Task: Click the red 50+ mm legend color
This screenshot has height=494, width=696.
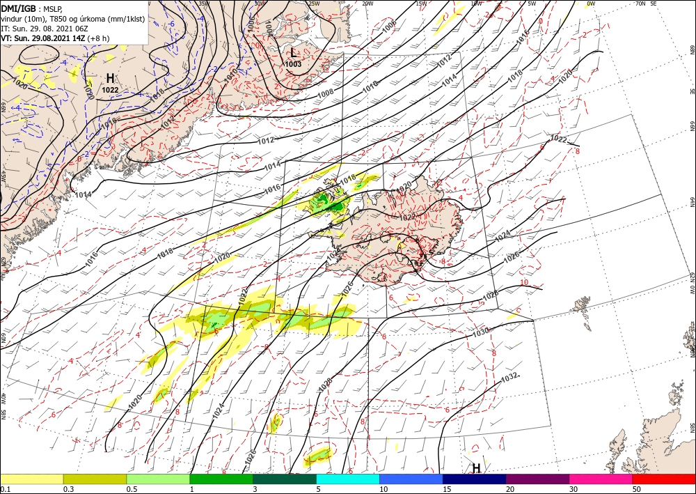Action: tap(664, 479)
